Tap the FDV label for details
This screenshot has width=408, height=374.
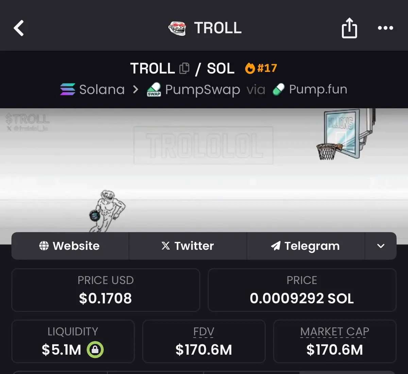point(204,331)
